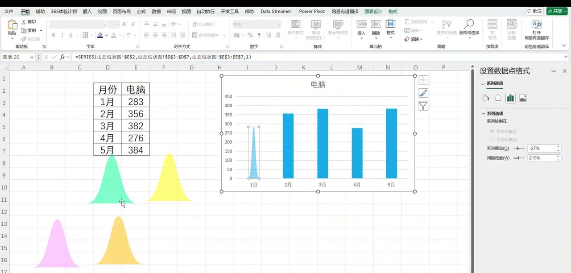This screenshot has height=273, width=571.
Task: Switch to the 图表设计 ribbon tab
Action: pos(374,11)
